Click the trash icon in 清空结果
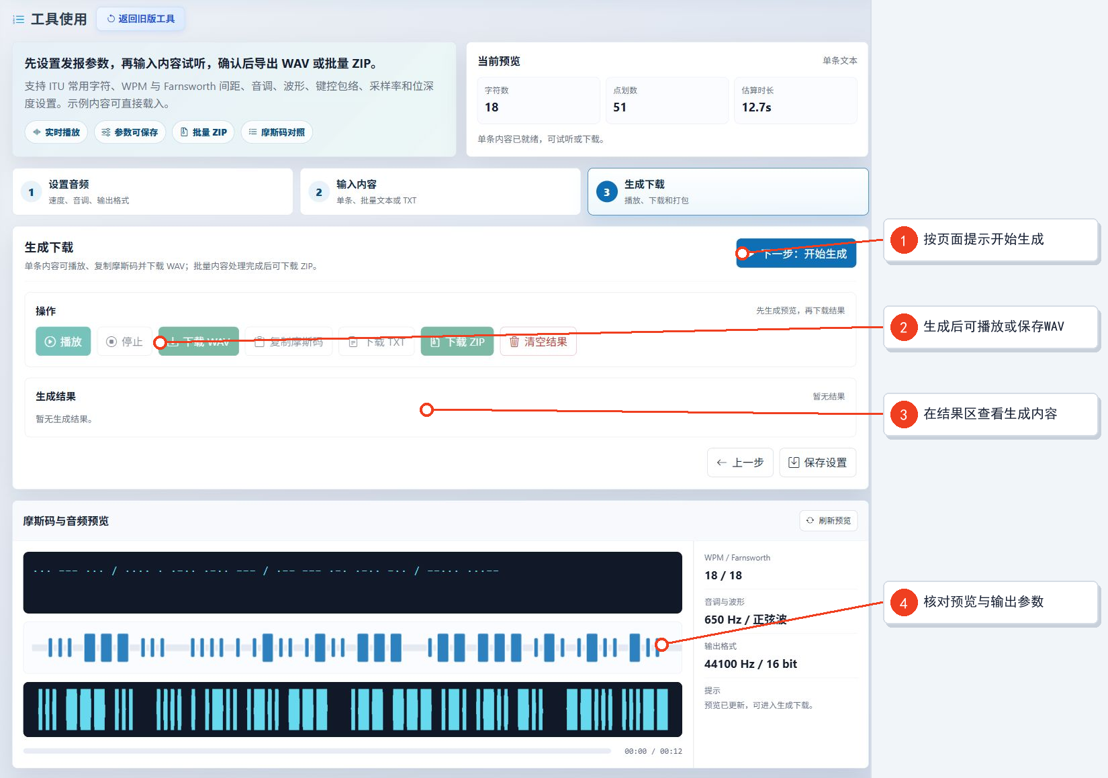 [514, 342]
